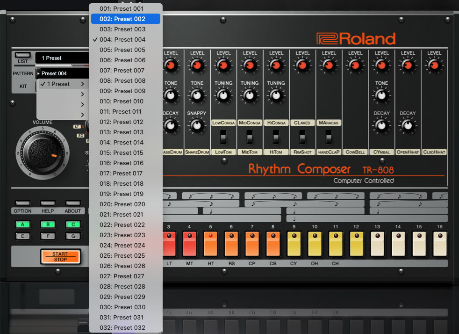Click the 1 Preset bank display
This screenshot has height=334, width=459.
[x=62, y=58]
